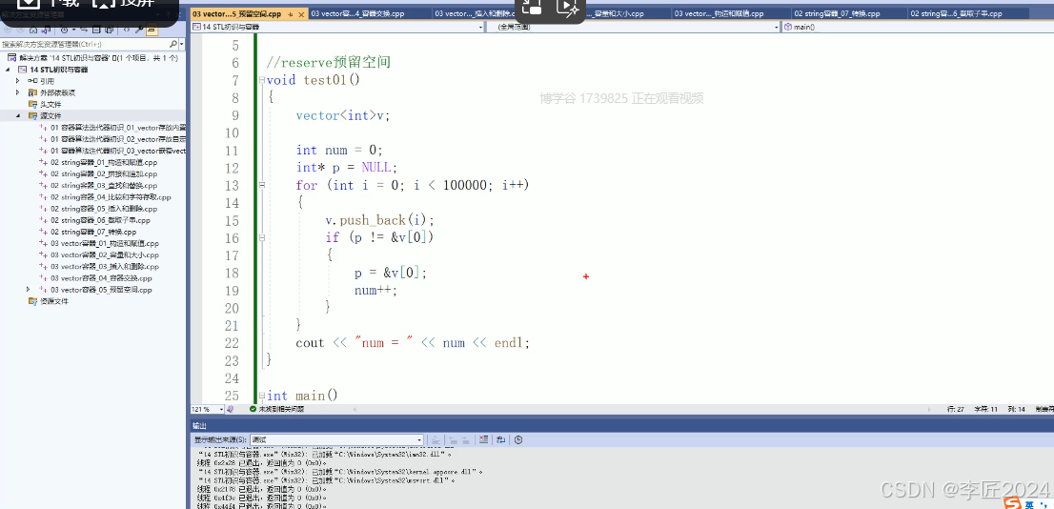Click the go to previous message icon
1054x509 pixels.
pyautogui.click(x=453, y=439)
